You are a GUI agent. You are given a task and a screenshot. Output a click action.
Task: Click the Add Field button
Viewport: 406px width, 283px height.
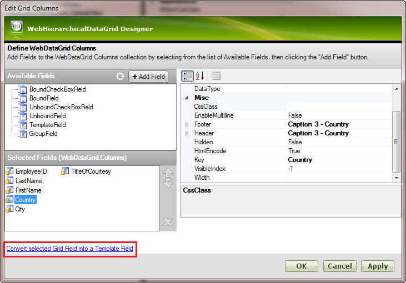[x=148, y=77]
